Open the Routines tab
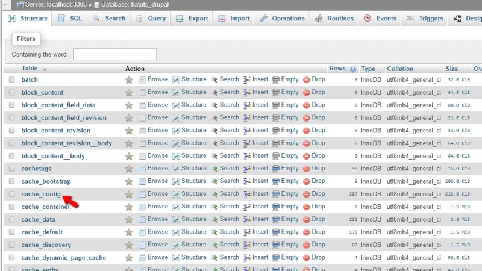Screen dimensions: 482x271 coord(334,19)
